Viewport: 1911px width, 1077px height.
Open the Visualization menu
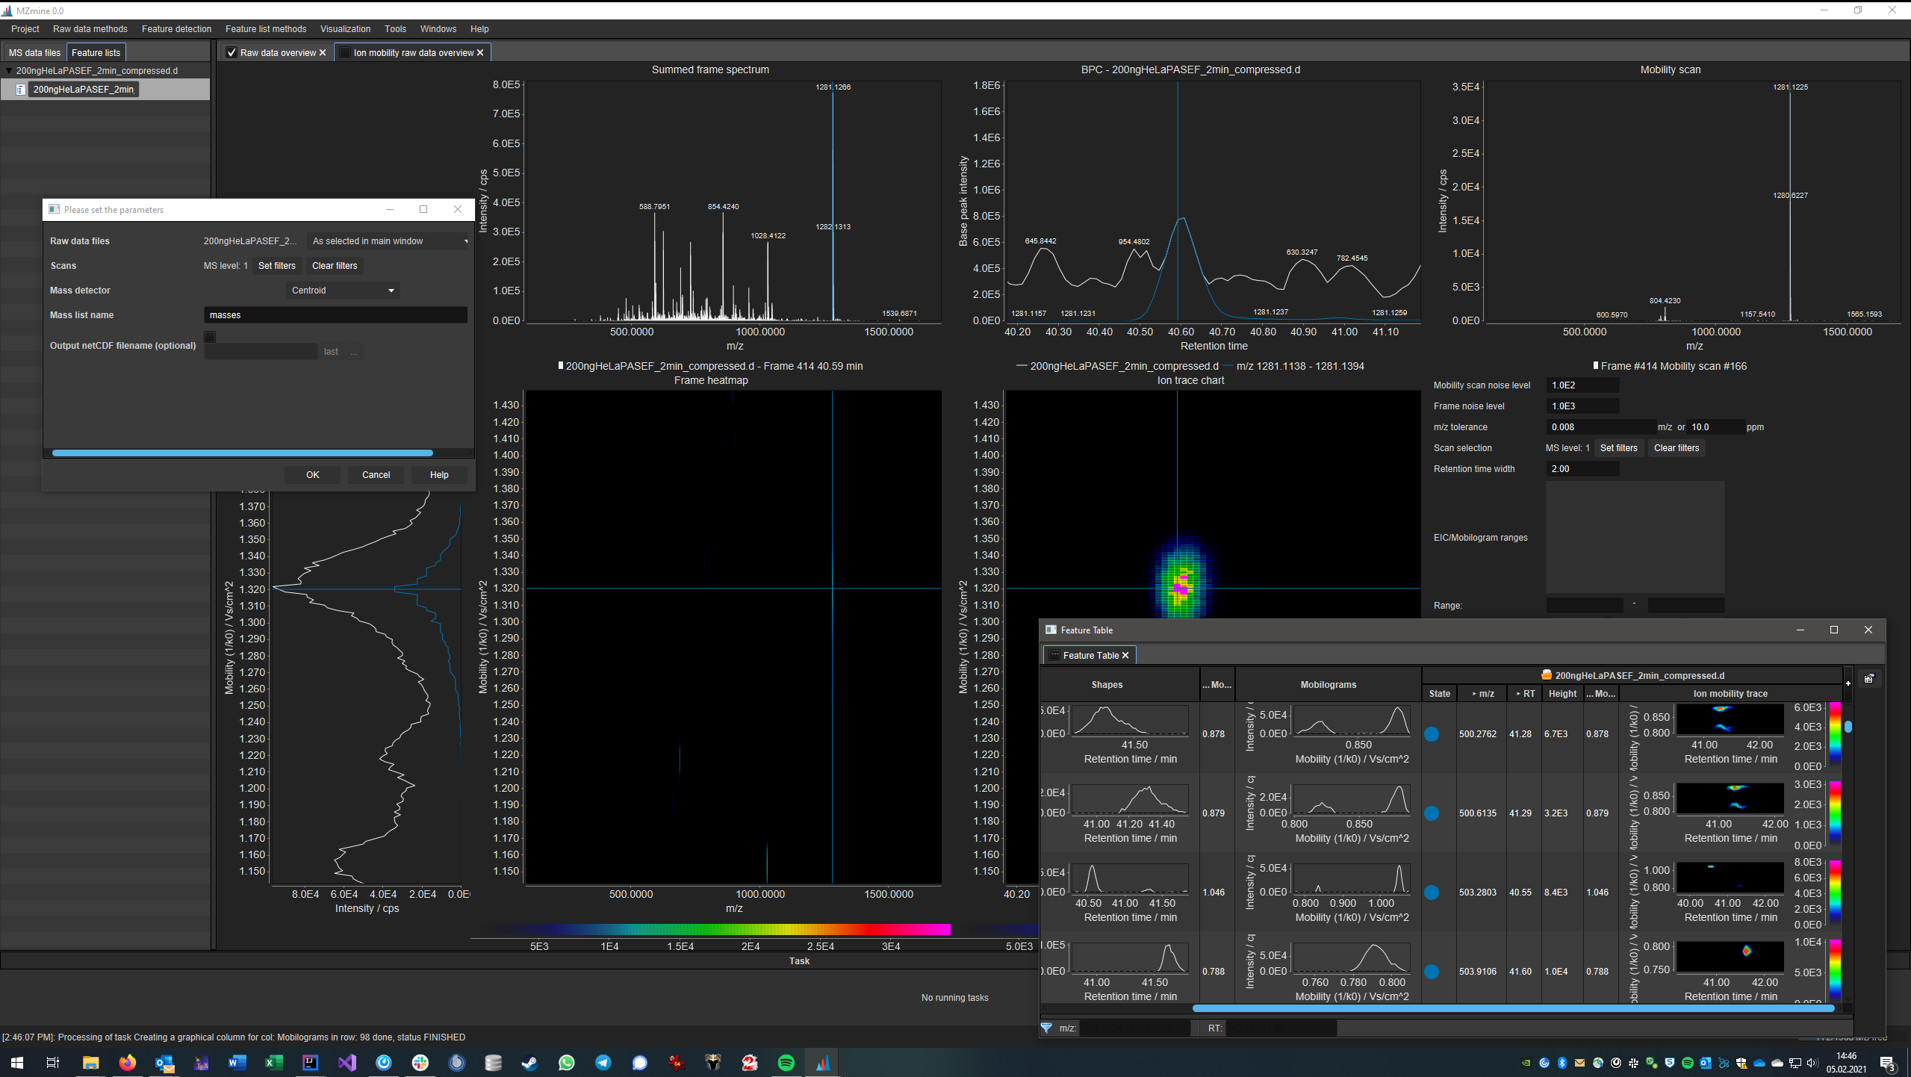(x=345, y=29)
